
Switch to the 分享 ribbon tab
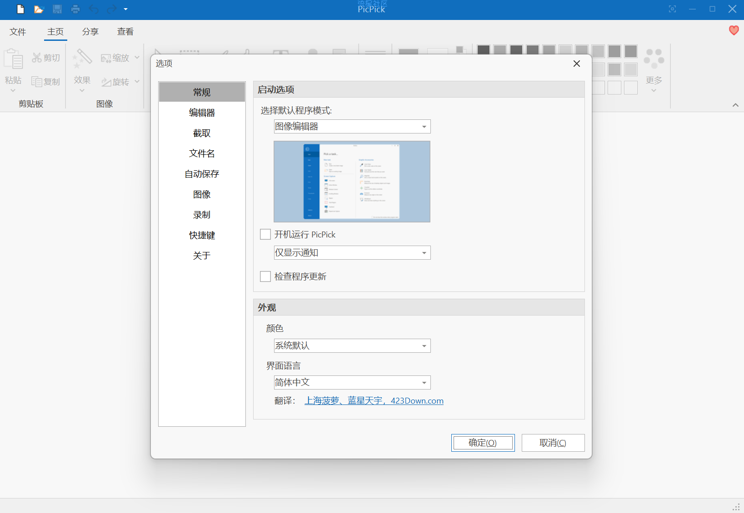click(x=90, y=32)
